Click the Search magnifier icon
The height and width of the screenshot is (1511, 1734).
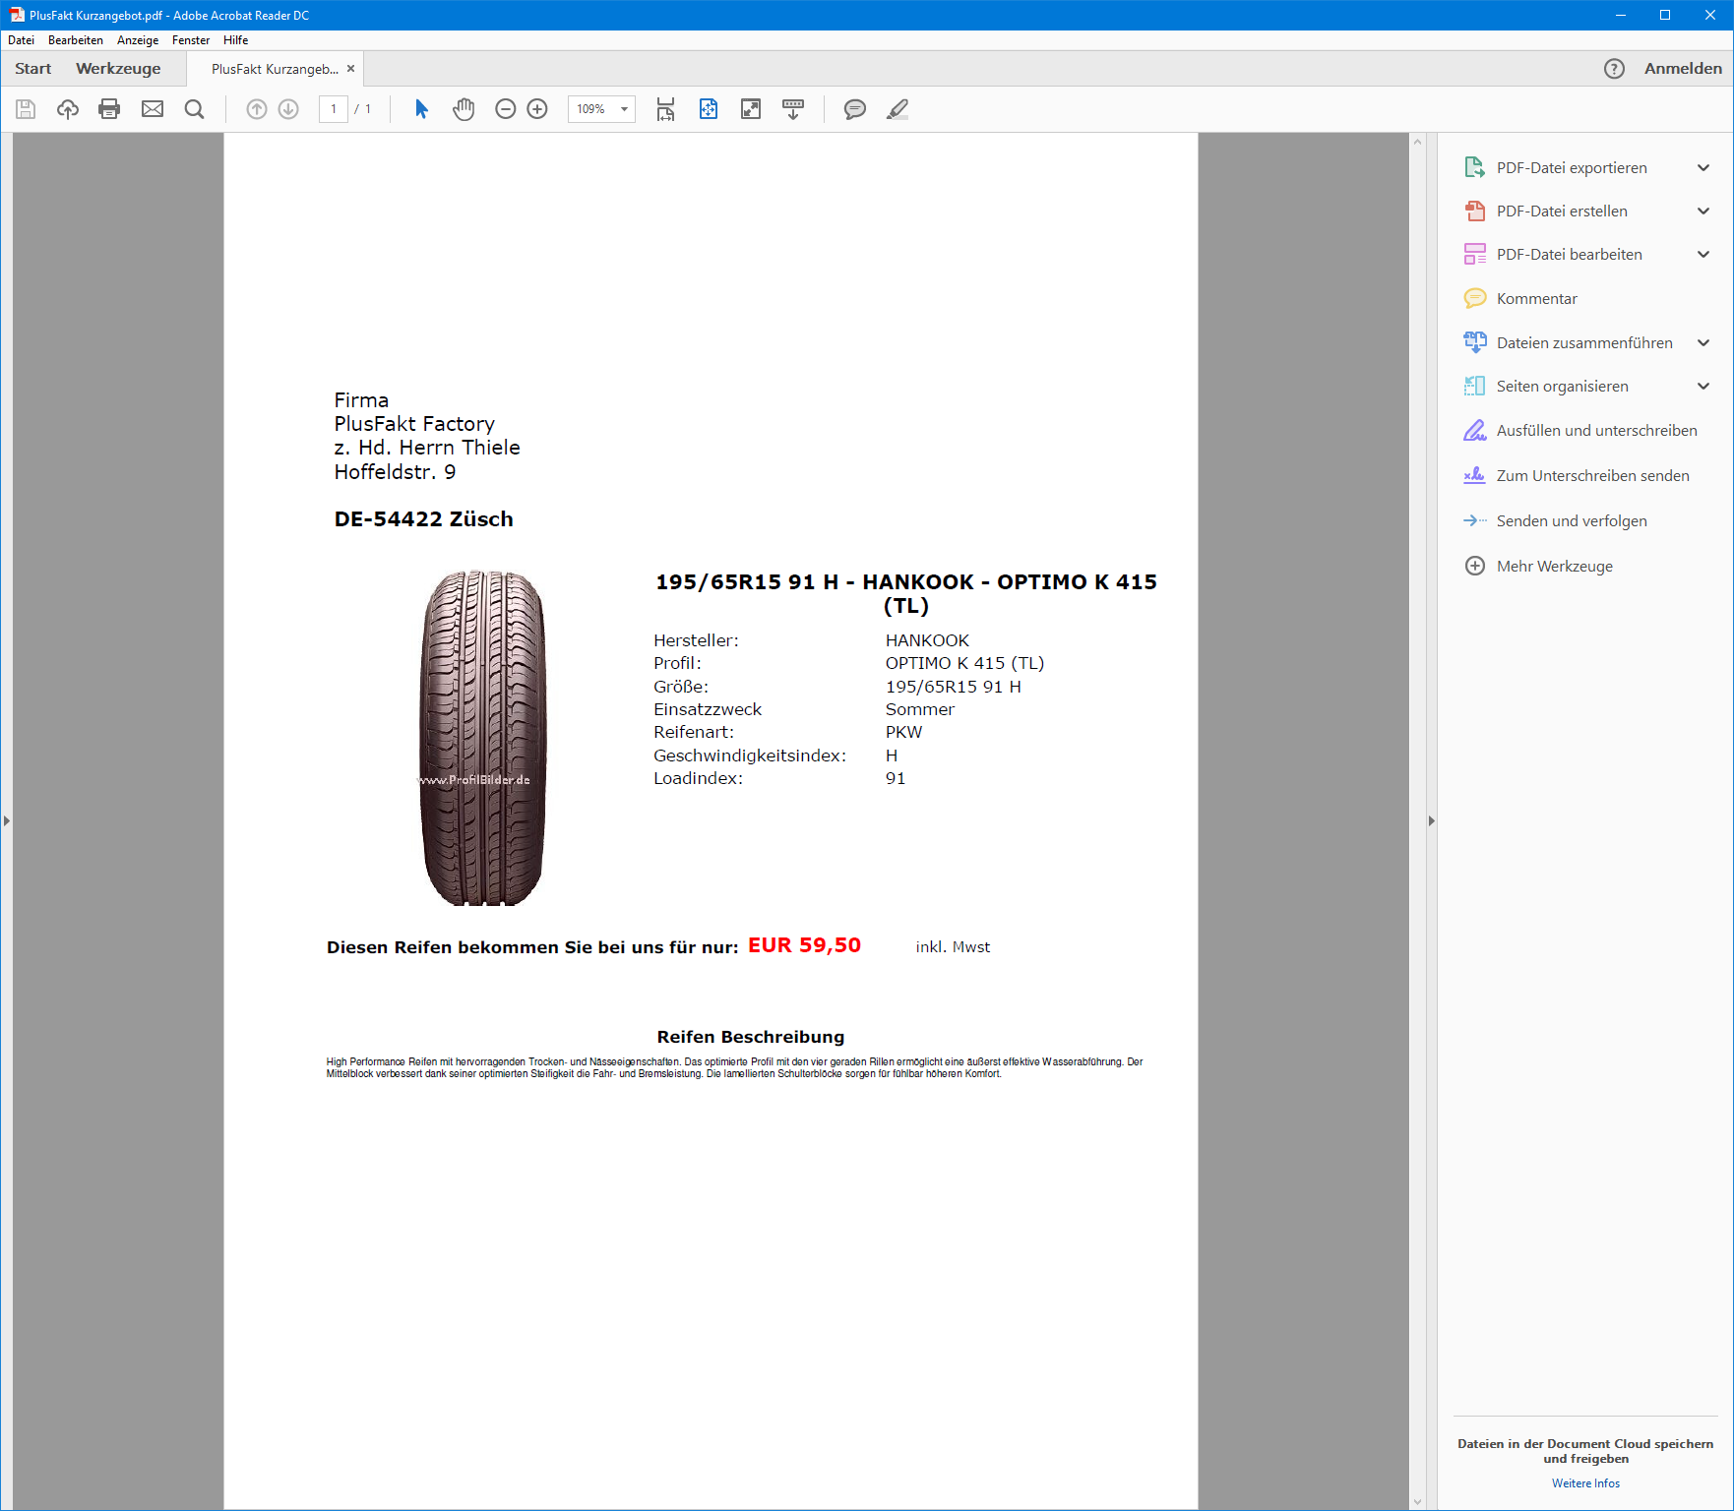pyautogui.click(x=195, y=109)
